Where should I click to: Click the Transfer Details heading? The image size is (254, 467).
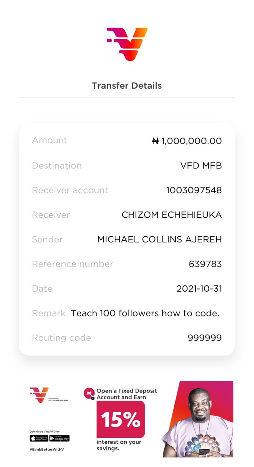point(127,86)
